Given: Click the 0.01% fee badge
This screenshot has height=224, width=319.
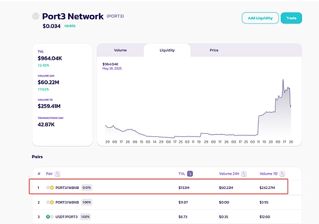Looking at the screenshot, I should [87, 187].
